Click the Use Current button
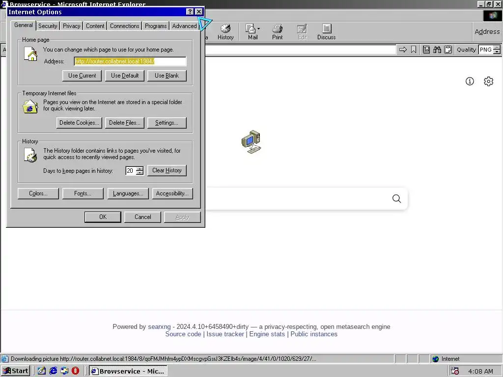503x377 pixels. tap(82, 76)
